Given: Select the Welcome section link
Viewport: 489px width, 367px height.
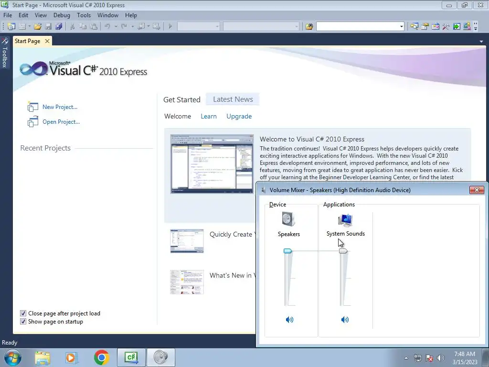Looking at the screenshot, I should click(178, 116).
